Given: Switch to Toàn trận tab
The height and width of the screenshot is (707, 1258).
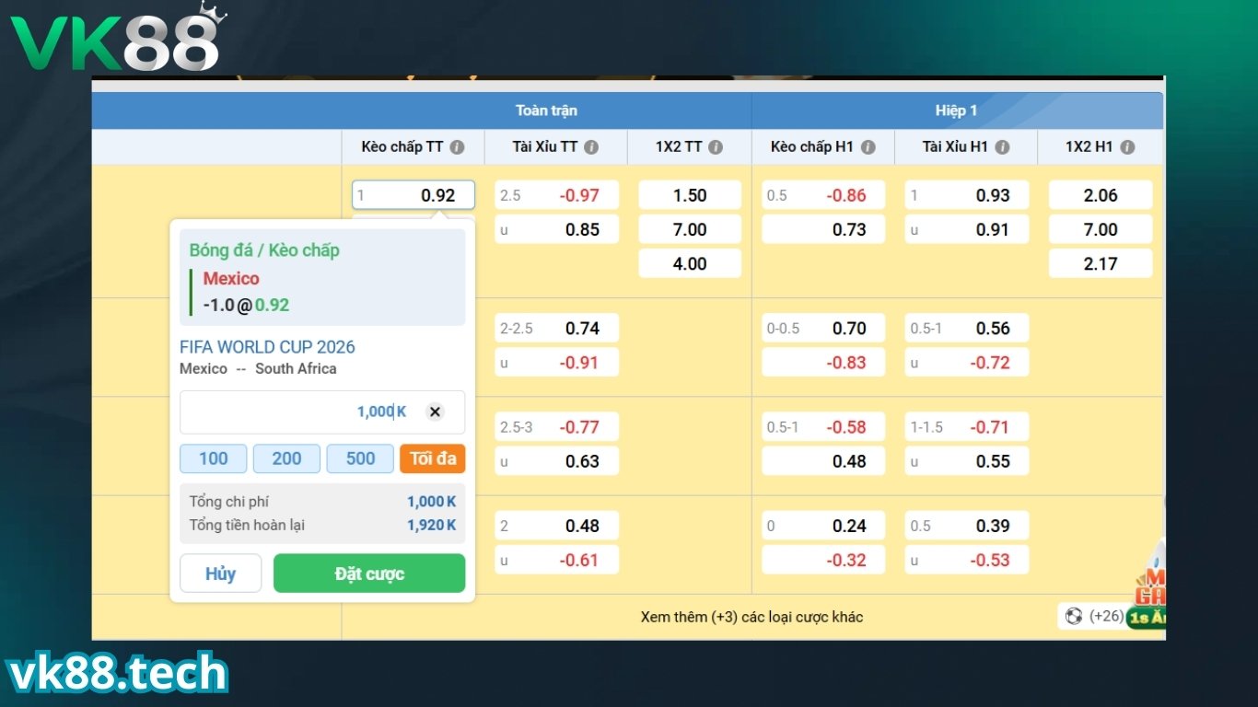Looking at the screenshot, I should 546,110.
